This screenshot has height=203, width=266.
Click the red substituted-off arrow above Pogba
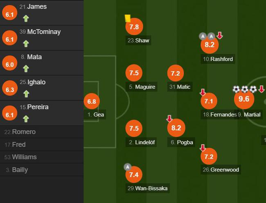[x=169, y=119]
